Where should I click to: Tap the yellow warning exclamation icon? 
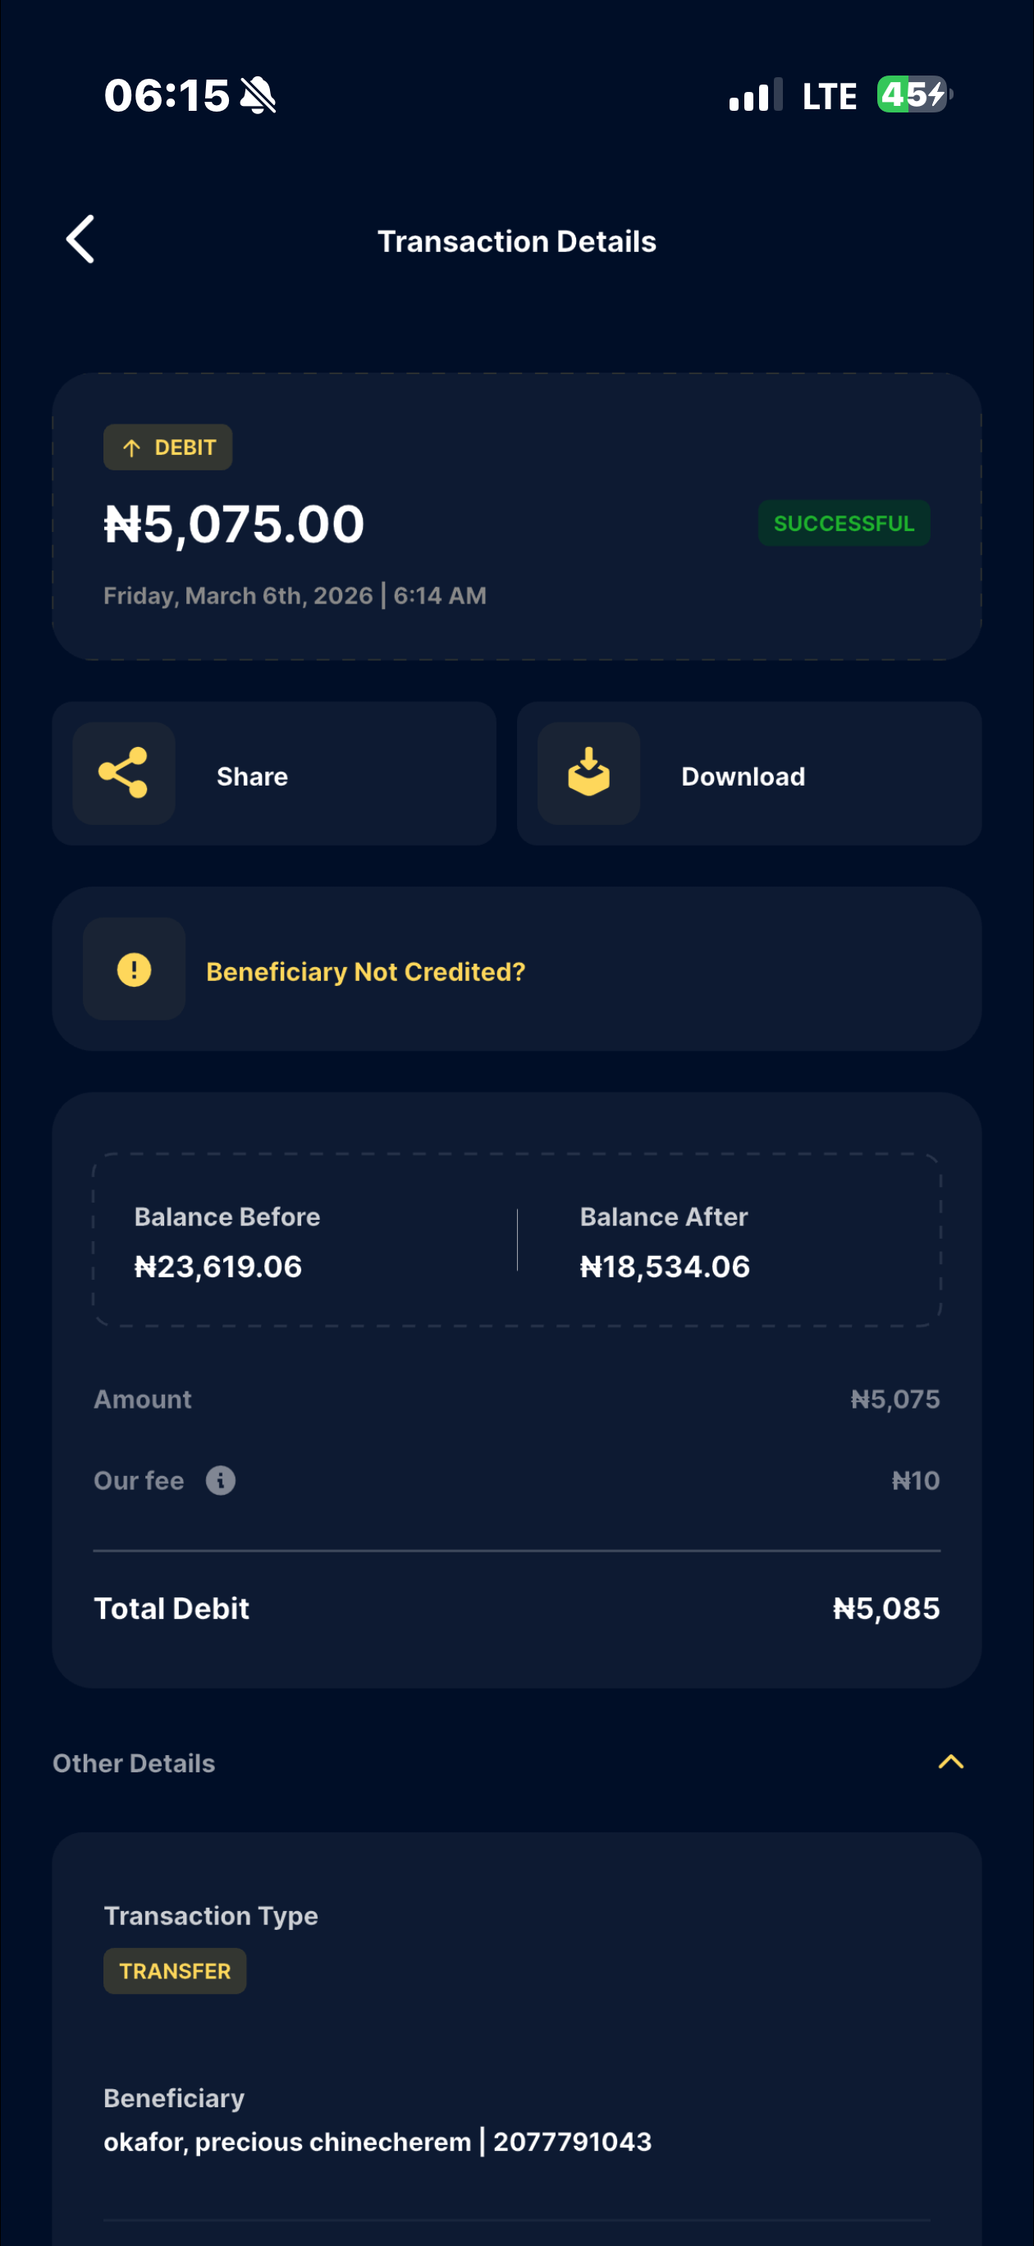click(135, 969)
